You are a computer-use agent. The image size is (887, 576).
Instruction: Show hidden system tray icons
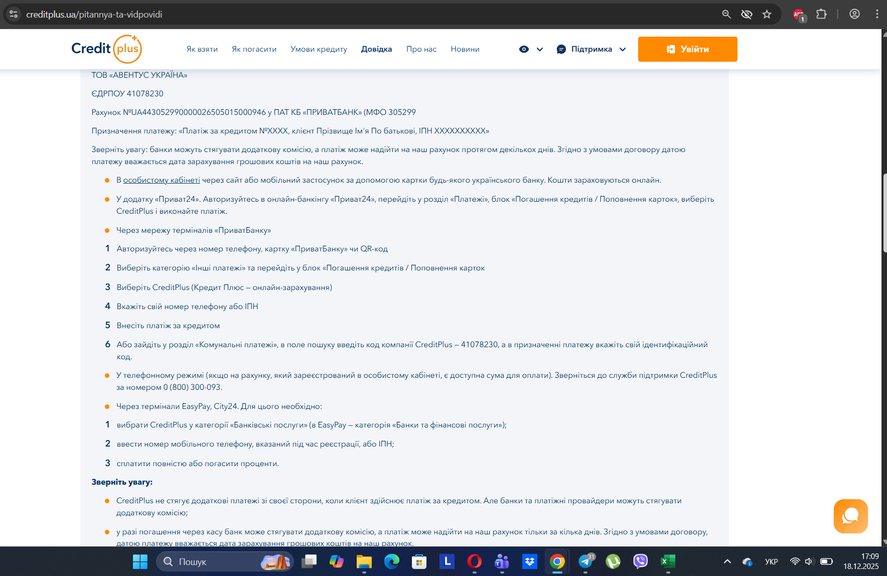click(727, 562)
